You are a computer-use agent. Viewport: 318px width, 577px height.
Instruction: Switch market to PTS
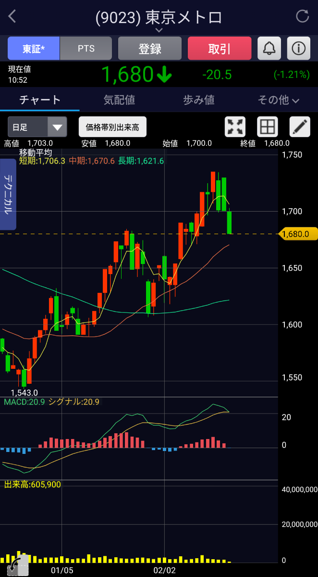tap(86, 49)
